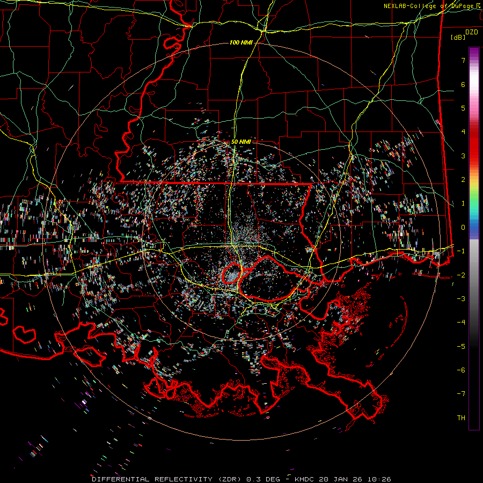The image size is (483, 483).
Task: Select the "-4" tick label on the legend
Action: click(461, 323)
